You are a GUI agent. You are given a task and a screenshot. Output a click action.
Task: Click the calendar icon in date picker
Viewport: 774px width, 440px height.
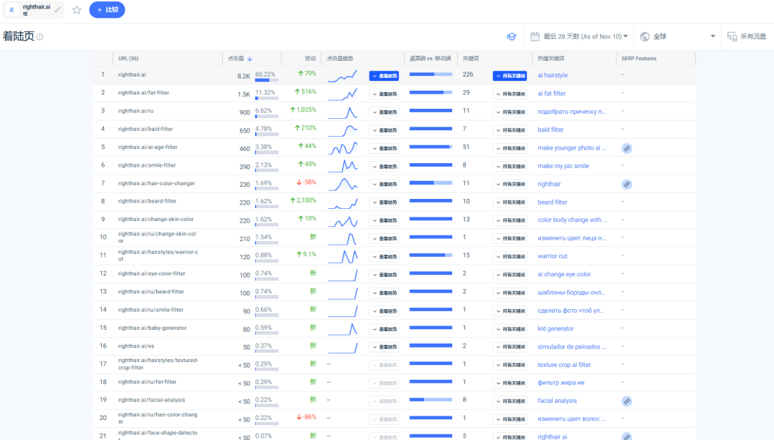click(535, 36)
